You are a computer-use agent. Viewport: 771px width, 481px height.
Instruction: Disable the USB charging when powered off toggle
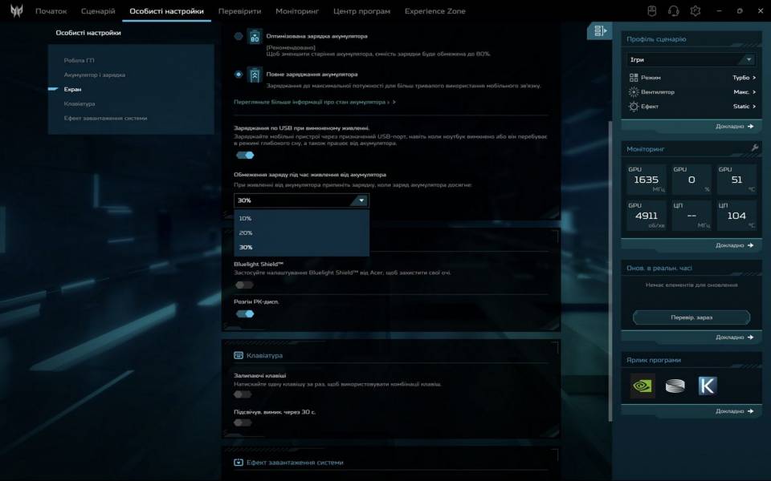pyautogui.click(x=245, y=156)
